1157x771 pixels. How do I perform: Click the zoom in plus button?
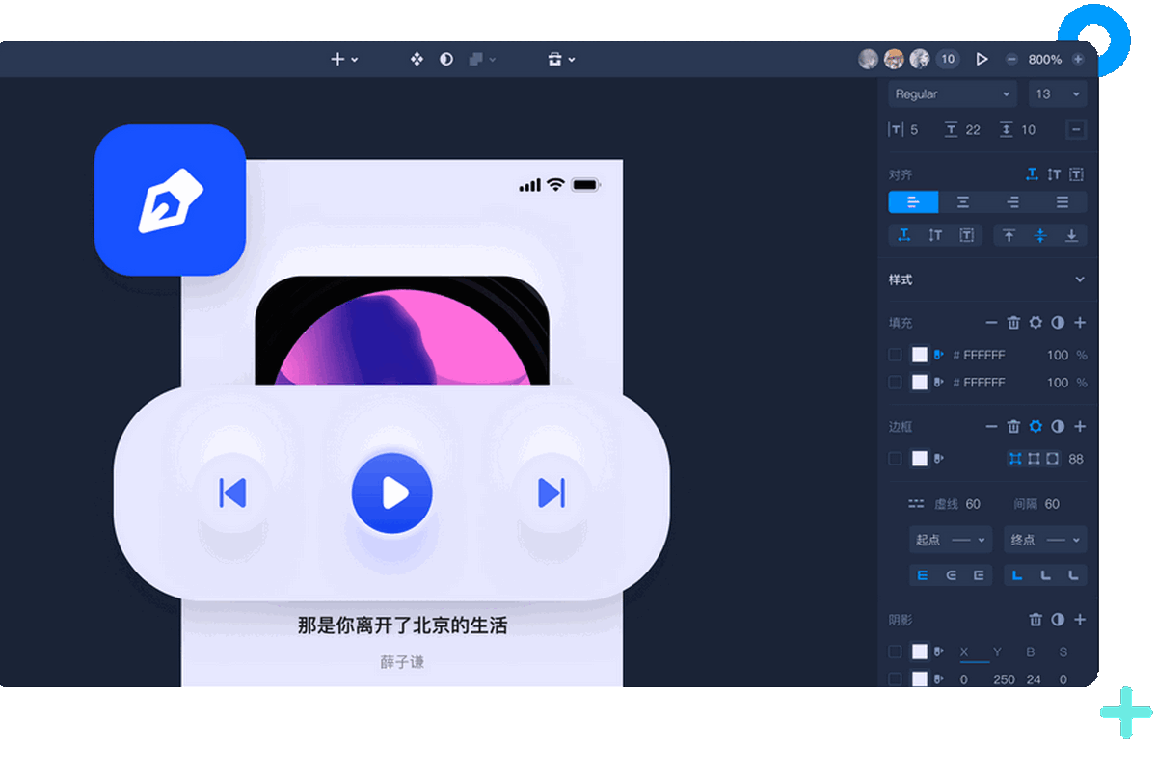(1078, 59)
